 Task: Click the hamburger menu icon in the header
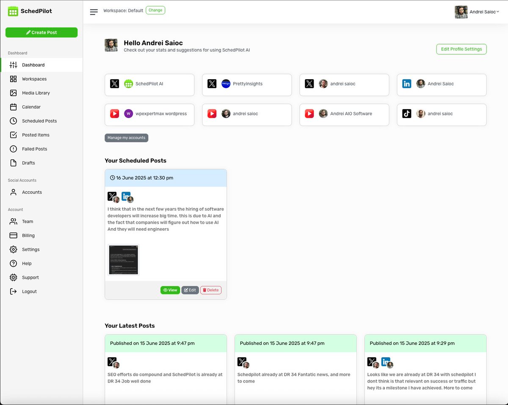click(x=94, y=12)
